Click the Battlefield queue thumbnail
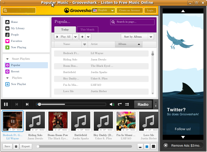Screen dimensions: 207x152 [81, 121]
